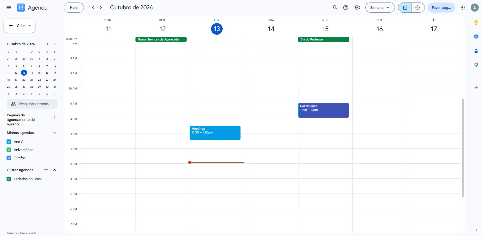The height and width of the screenshot is (236, 482).
Task: Uncheck the Tarefas calendar
Action: 9,158
